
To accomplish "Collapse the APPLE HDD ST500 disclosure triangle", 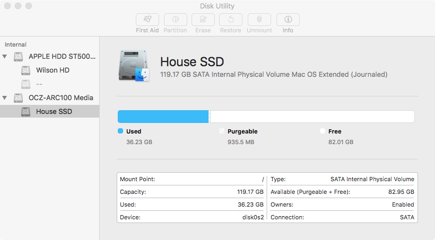I will coord(5,57).
